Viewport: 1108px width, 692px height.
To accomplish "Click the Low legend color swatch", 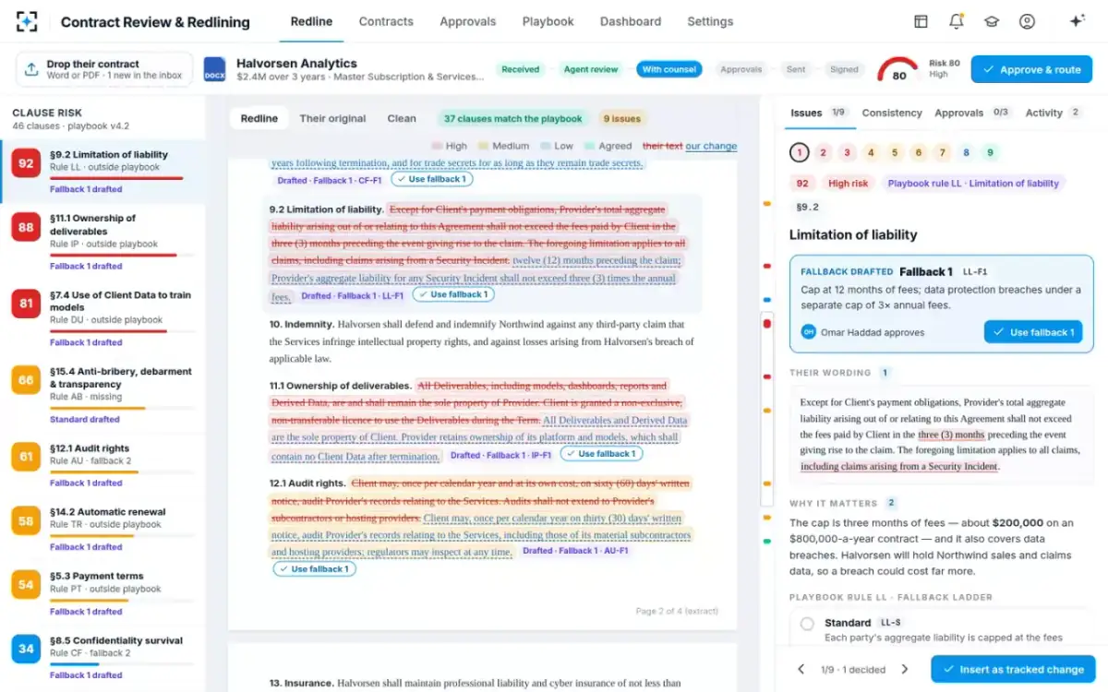I will 546,146.
